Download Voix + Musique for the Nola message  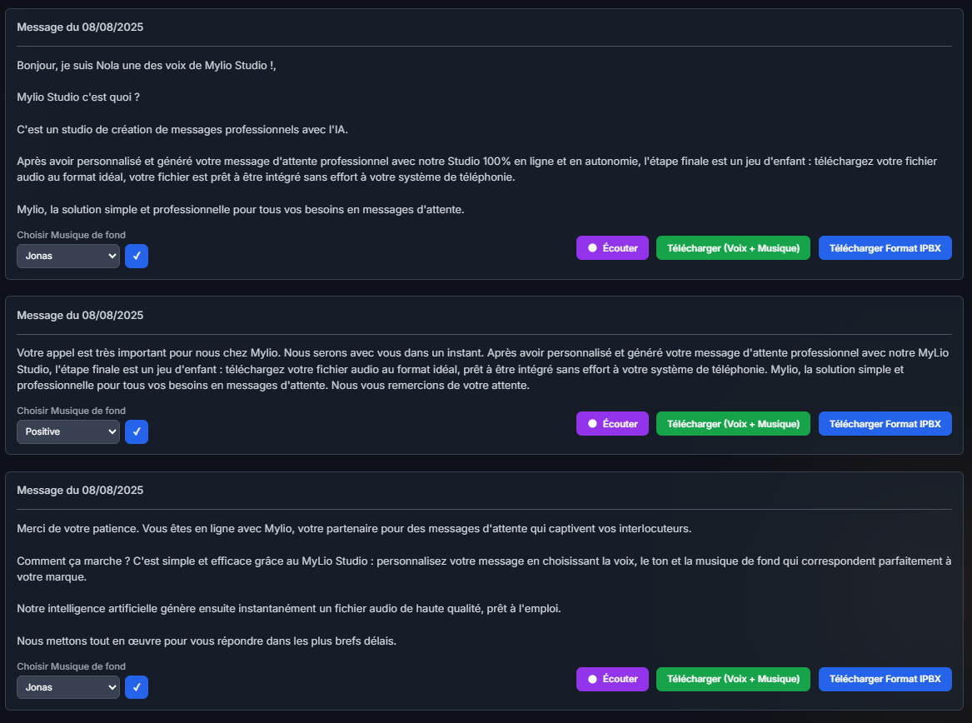coord(733,248)
